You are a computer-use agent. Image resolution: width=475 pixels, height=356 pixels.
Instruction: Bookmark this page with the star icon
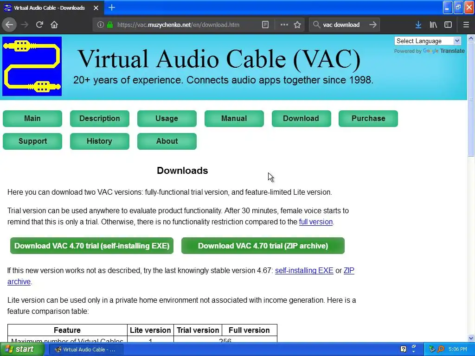(x=297, y=25)
